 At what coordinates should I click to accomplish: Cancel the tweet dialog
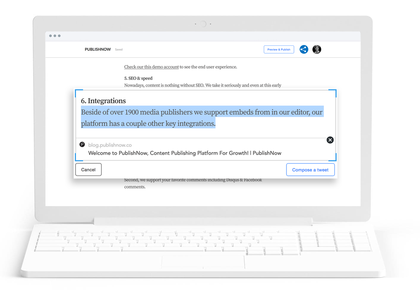[88, 170]
